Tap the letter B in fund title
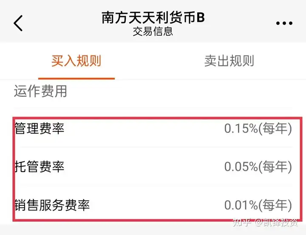The image size is (306, 235). (x=201, y=17)
